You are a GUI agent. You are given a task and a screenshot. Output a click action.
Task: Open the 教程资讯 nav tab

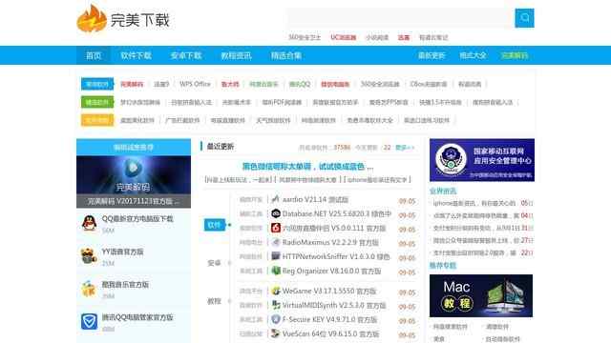(x=236, y=55)
